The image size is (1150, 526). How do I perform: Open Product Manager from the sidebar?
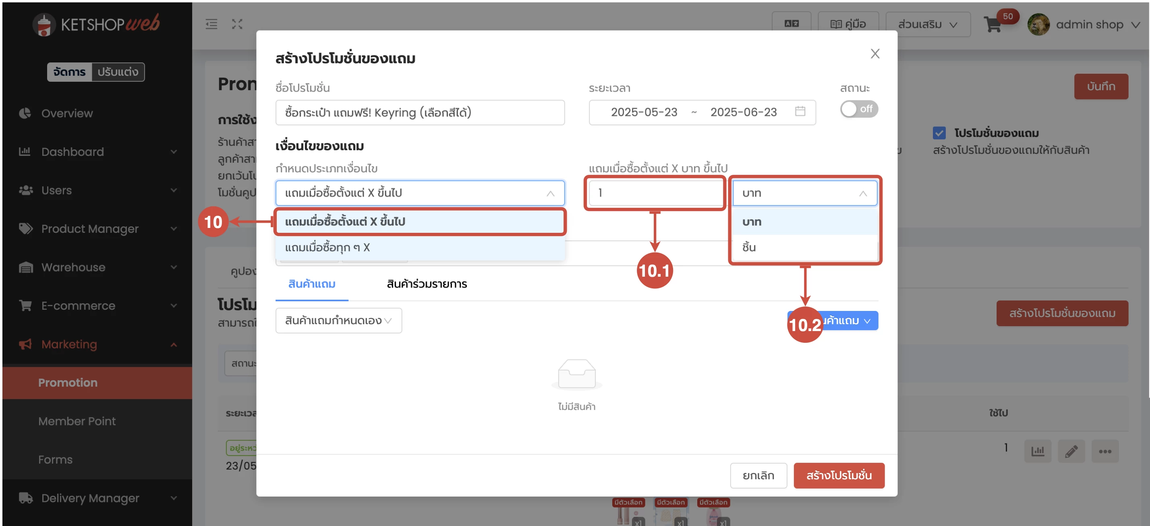(25, 229)
